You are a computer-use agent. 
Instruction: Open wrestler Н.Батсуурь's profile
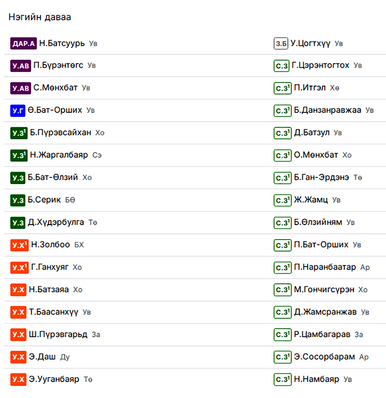(62, 43)
